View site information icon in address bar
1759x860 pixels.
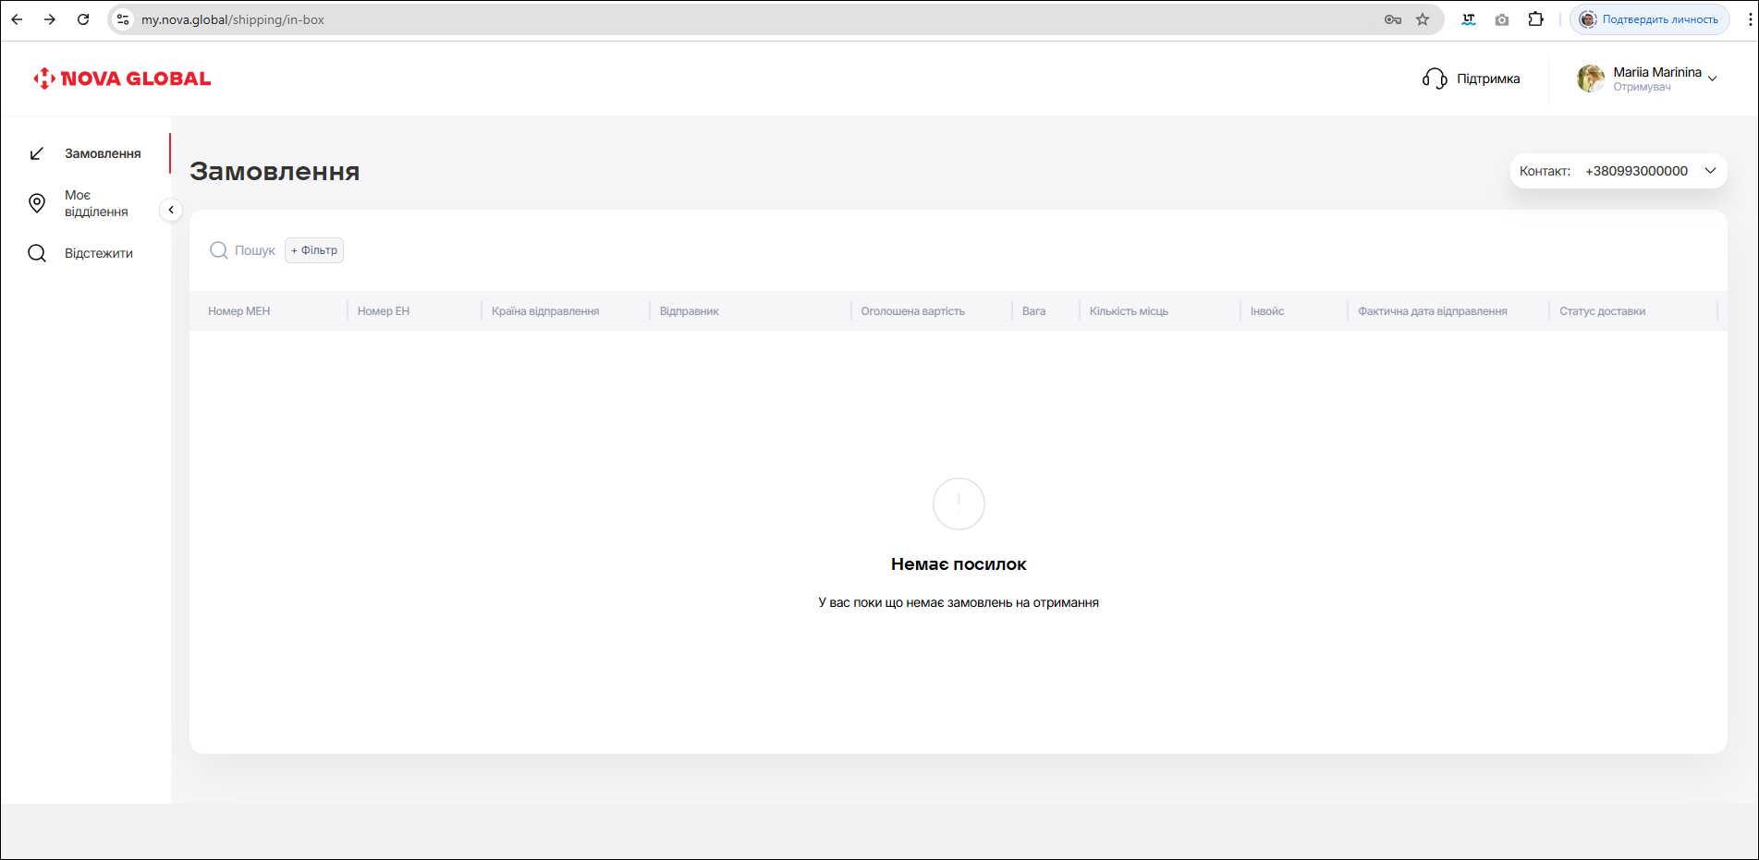123,19
